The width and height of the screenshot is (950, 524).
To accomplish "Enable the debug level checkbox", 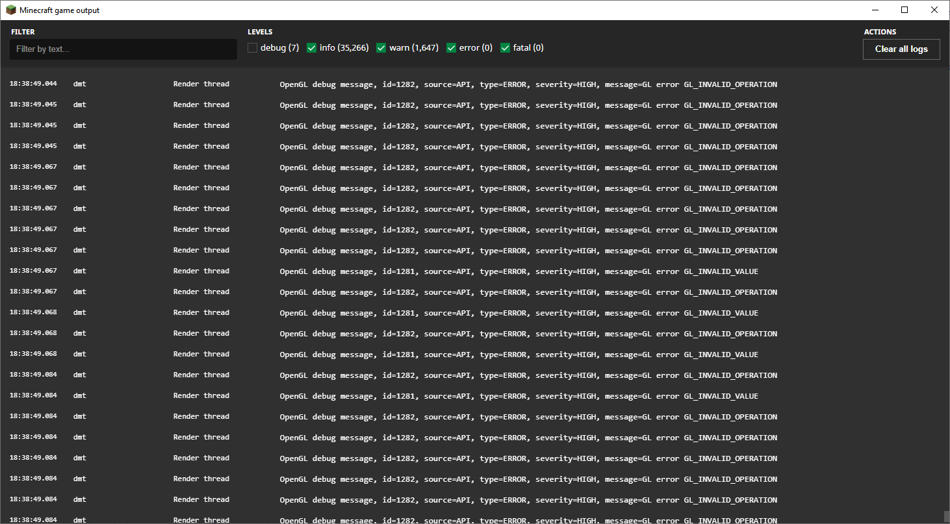I will 252,47.
